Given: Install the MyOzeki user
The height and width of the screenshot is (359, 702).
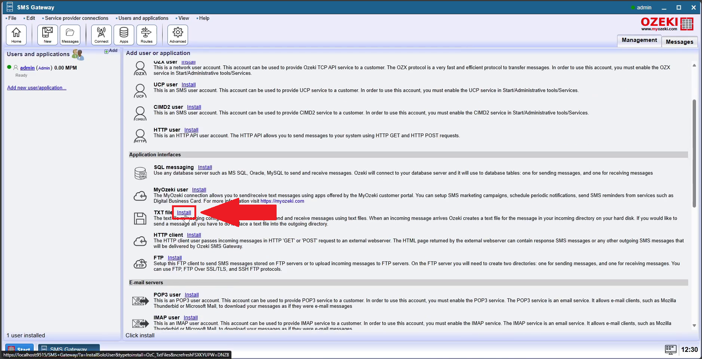Looking at the screenshot, I should point(199,190).
